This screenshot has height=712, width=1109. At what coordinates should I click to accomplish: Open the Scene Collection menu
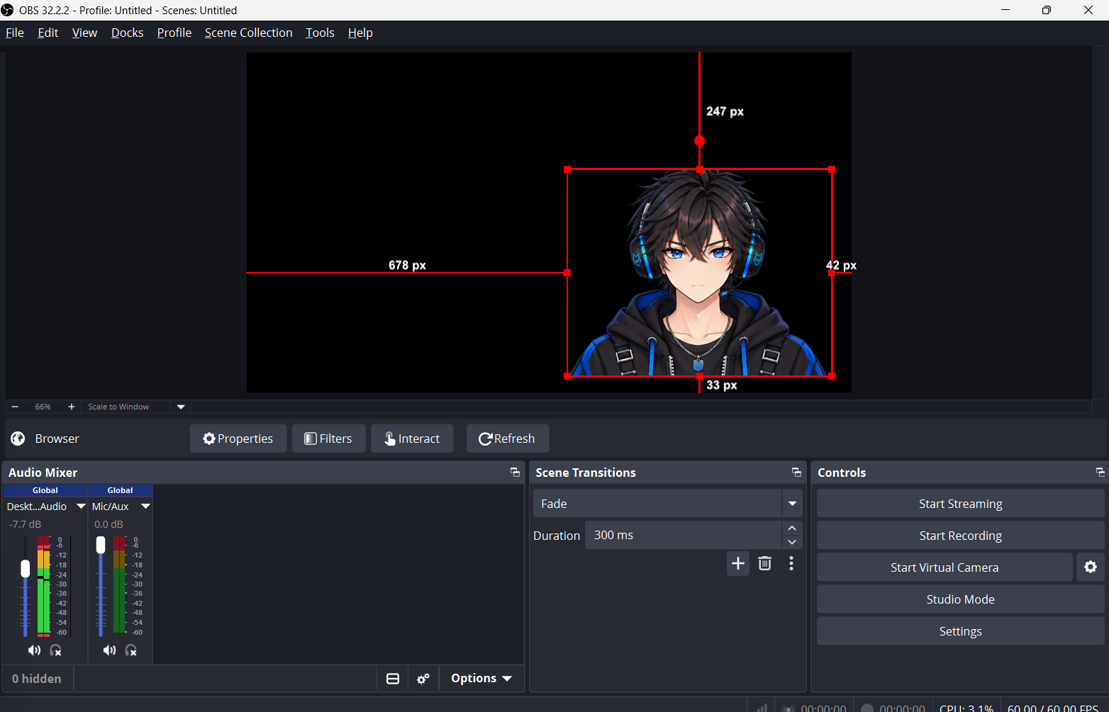point(248,33)
